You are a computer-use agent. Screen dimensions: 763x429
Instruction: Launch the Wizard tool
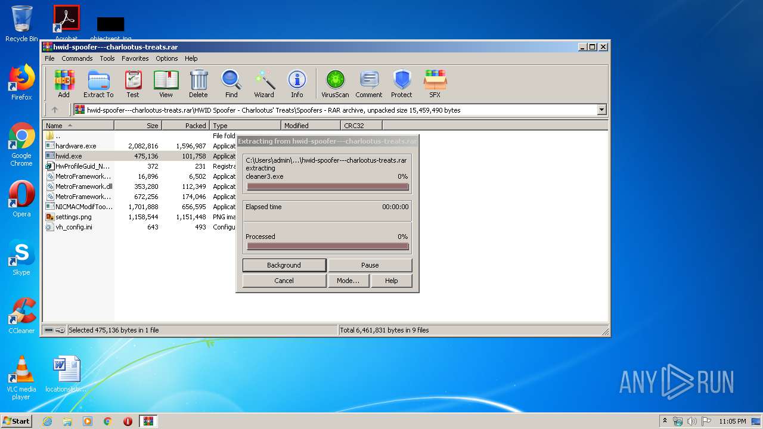[x=264, y=83]
